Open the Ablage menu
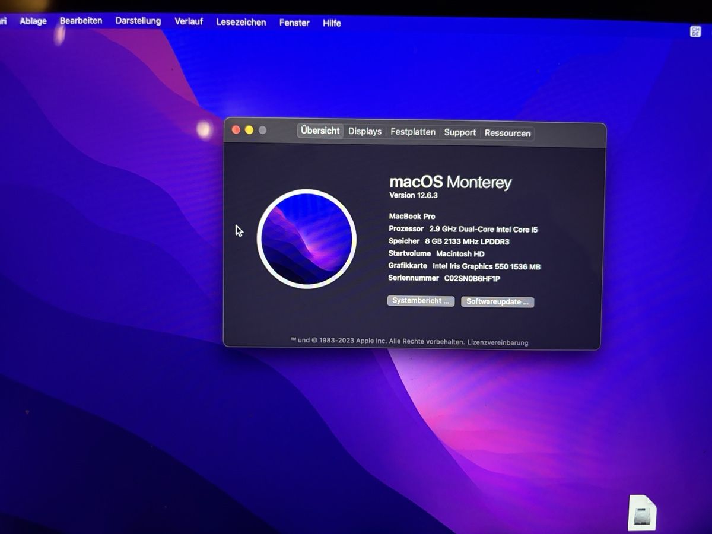712x534 pixels. coord(33,21)
